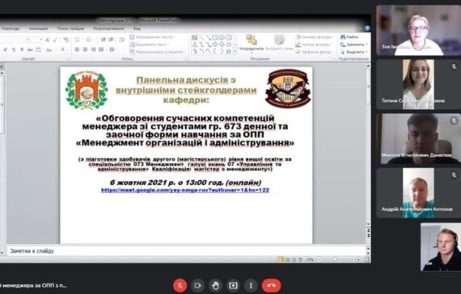Click the red hang-up call button
461x294 pixels.
[272, 285]
